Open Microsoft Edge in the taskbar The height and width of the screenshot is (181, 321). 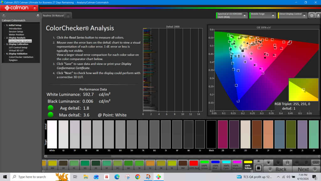click(117, 177)
